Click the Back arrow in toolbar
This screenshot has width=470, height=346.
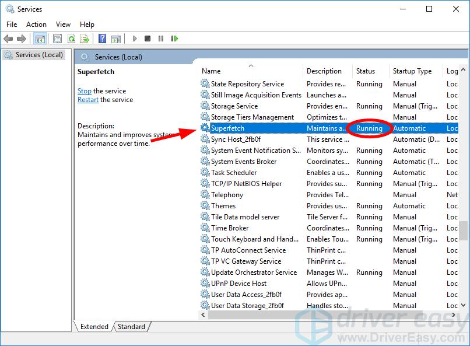[x=8, y=39]
